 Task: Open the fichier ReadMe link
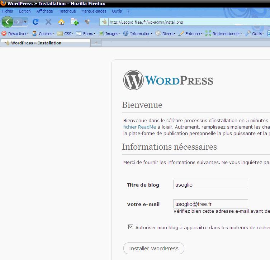139,127
